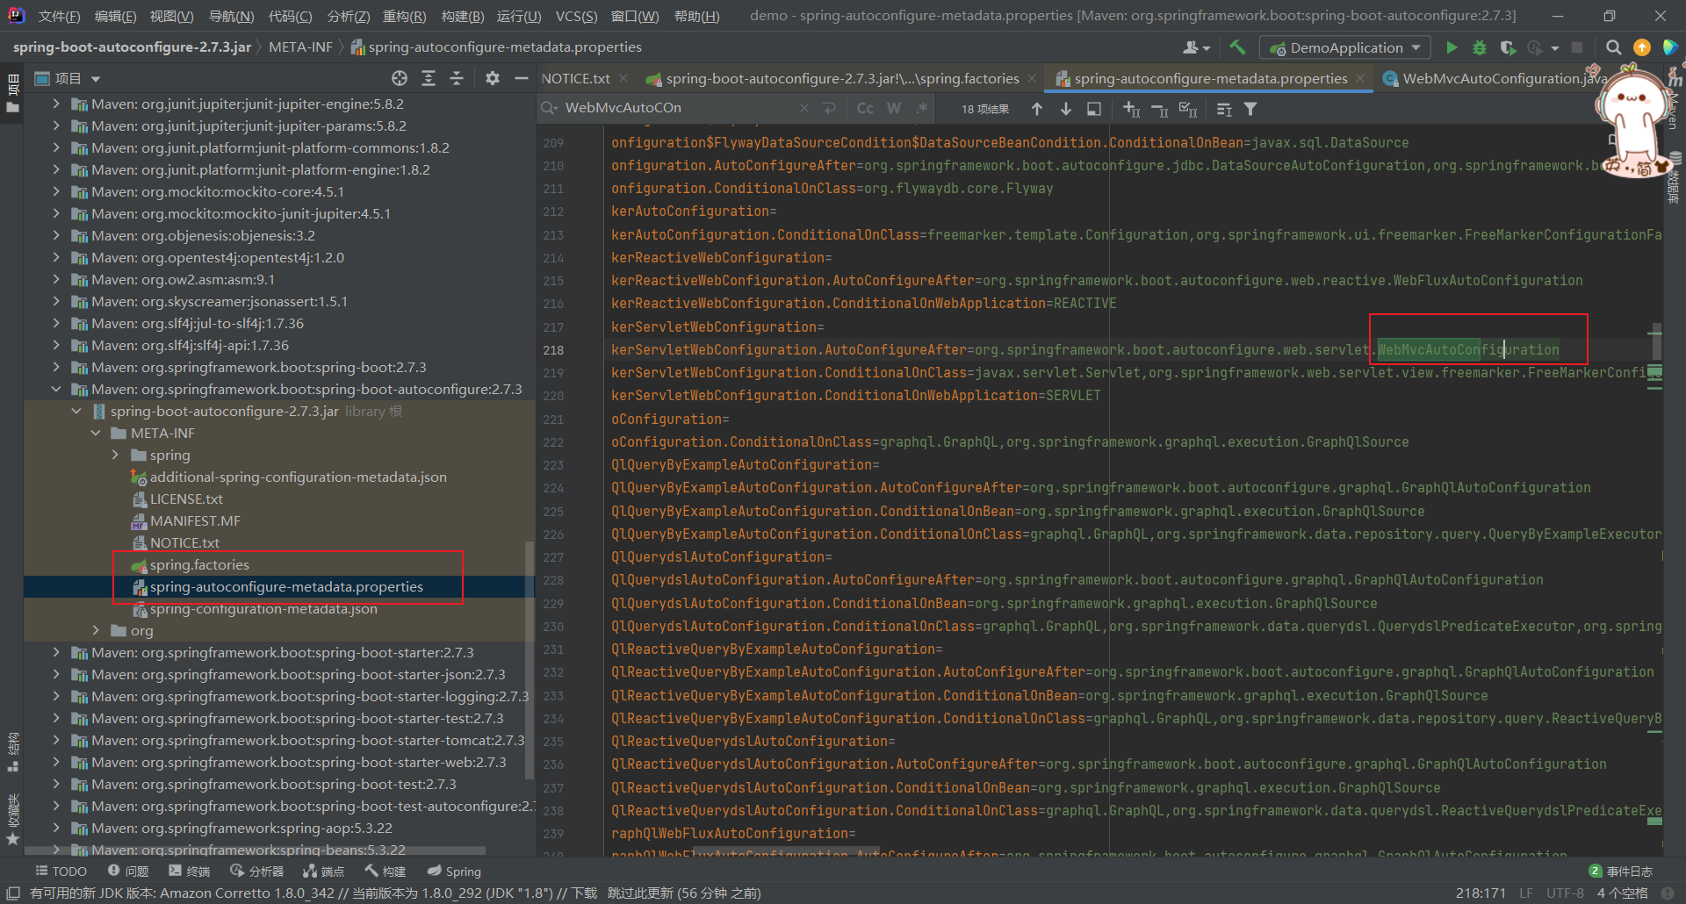Open the VCS(S) menu
This screenshot has height=904, width=1686.
click(x=576, y=16)
